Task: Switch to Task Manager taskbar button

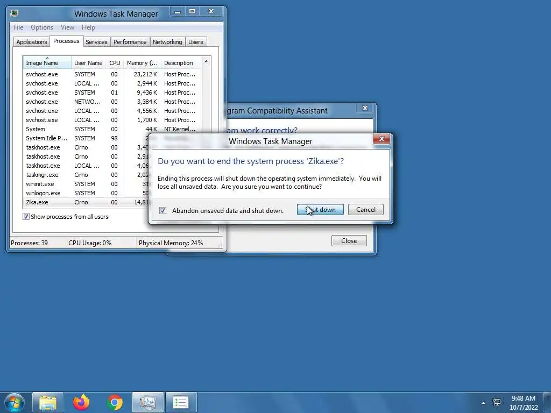Action: [x=148, y=402]
